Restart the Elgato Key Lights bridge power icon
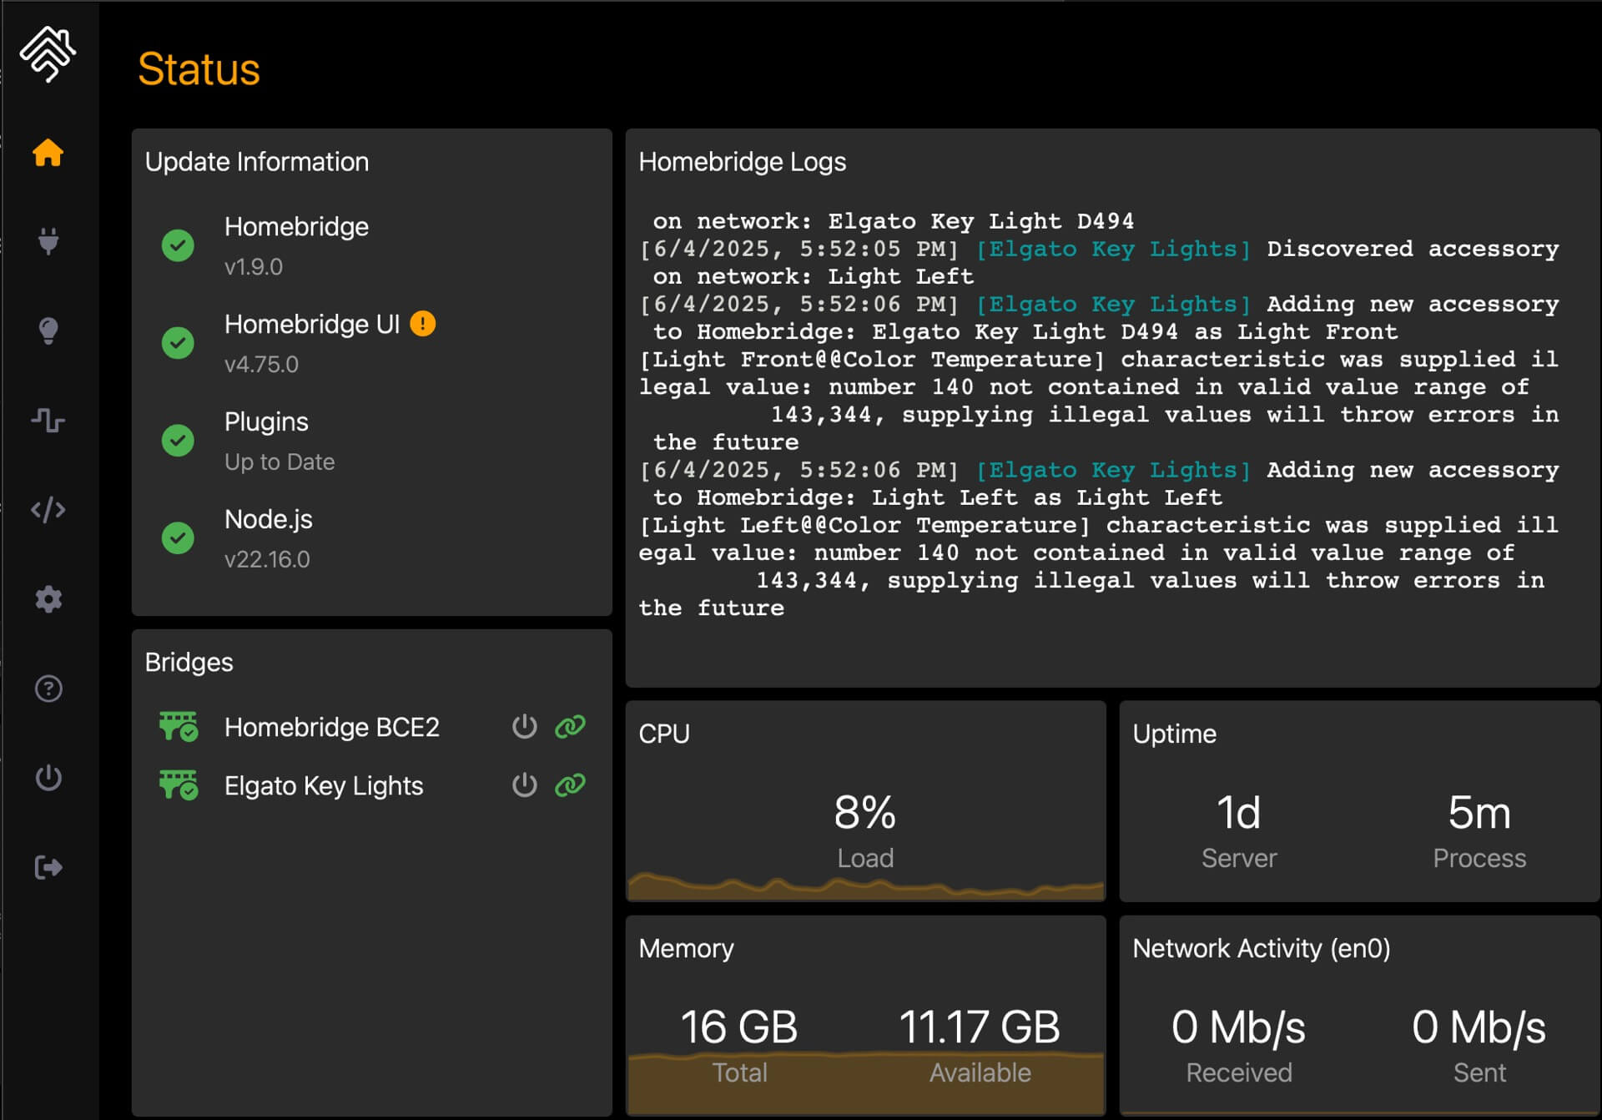 (524, 785)
